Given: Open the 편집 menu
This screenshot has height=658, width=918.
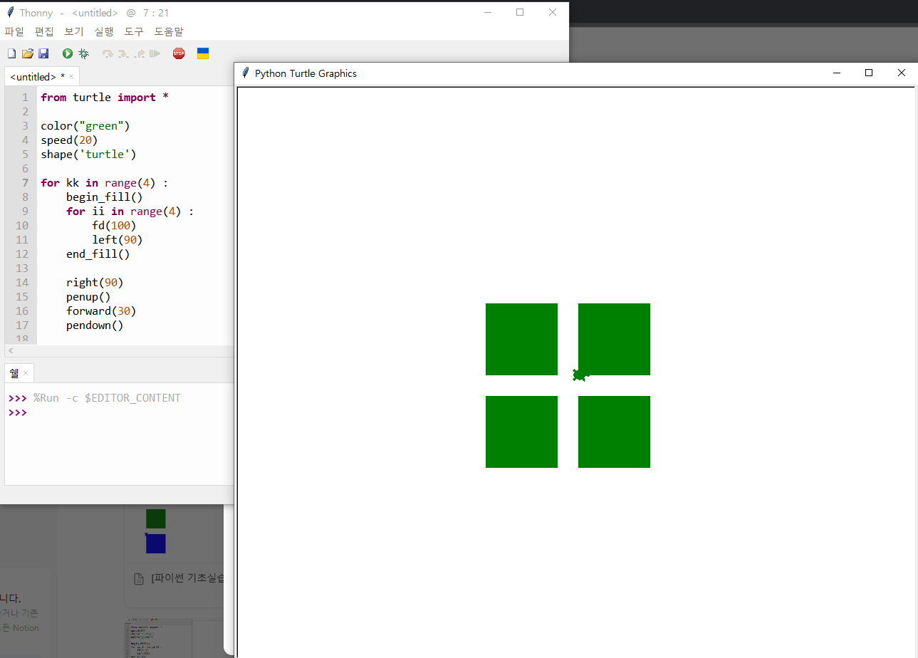Looking at the screenshot, I should (x=44, y=31).
